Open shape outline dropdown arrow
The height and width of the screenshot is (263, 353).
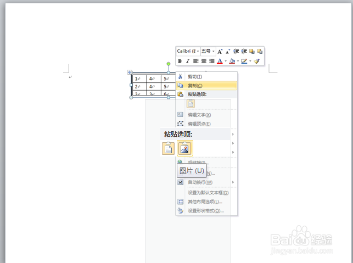(250, 61)
